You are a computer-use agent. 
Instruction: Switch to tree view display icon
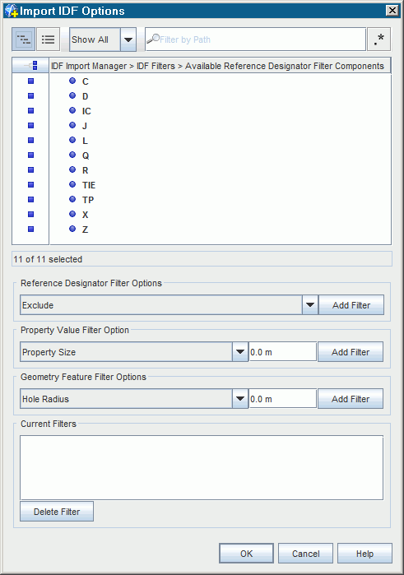pyautogui.click(x=24, y=39)
